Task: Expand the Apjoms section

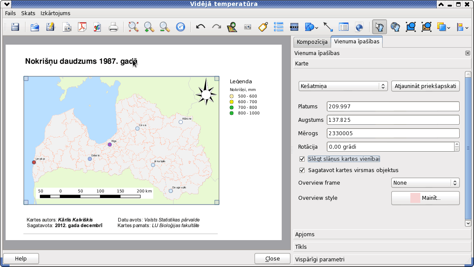Action: (x=382, y=234)
